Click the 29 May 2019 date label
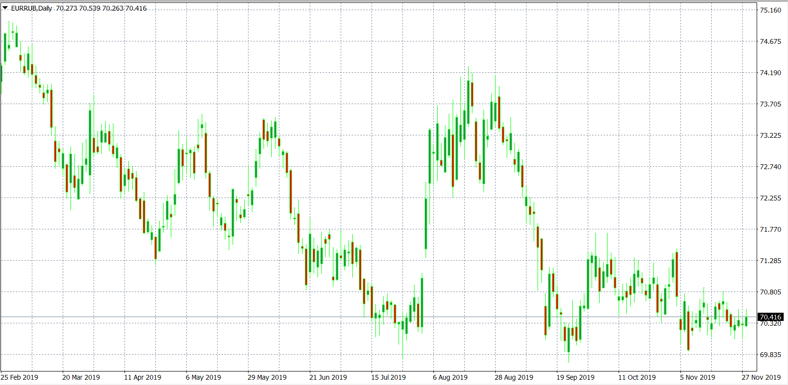This screenshot has width=788, height=385. 267,377
